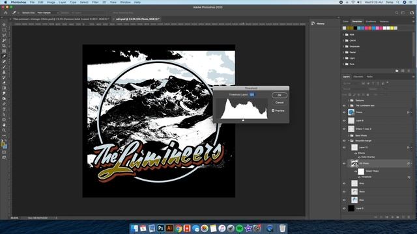Viewport: 417px width, 234px height.
Task: Toggle visibility of Frame layer
Action: click(x=344, y=112)
